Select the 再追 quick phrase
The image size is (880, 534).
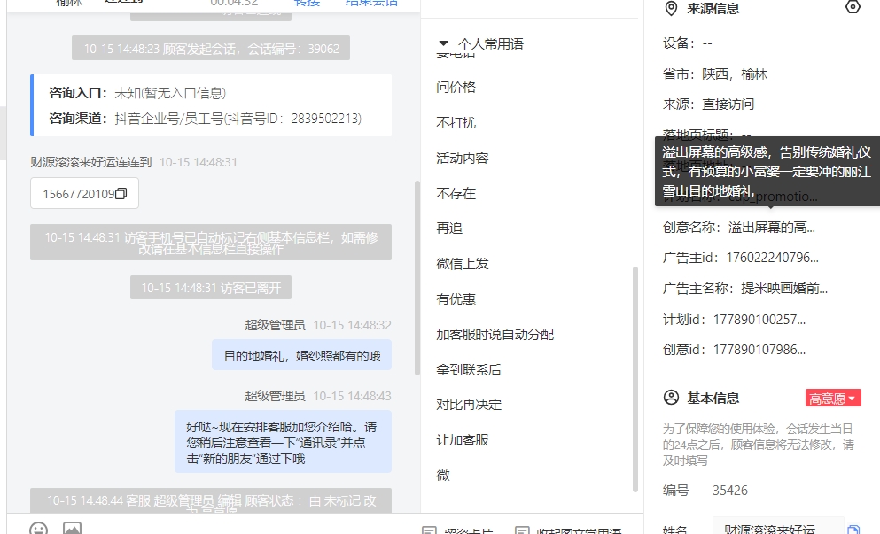pyautogui.click(x=449, y=228)
